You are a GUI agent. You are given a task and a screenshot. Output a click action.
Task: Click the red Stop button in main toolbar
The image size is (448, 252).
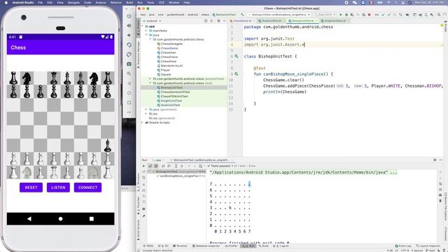point(370,15)
